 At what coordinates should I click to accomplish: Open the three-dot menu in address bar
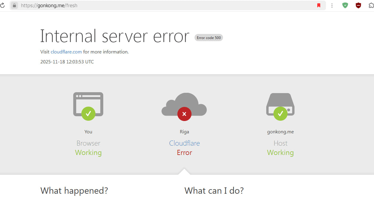tap(332, 5)
